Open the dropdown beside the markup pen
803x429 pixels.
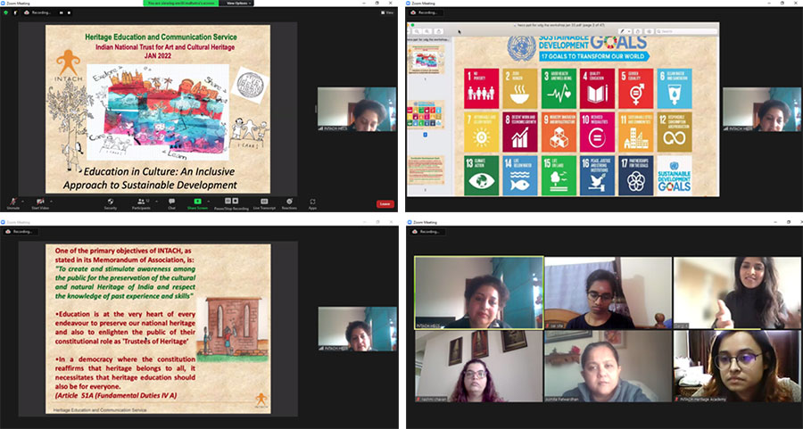(629, 32)
